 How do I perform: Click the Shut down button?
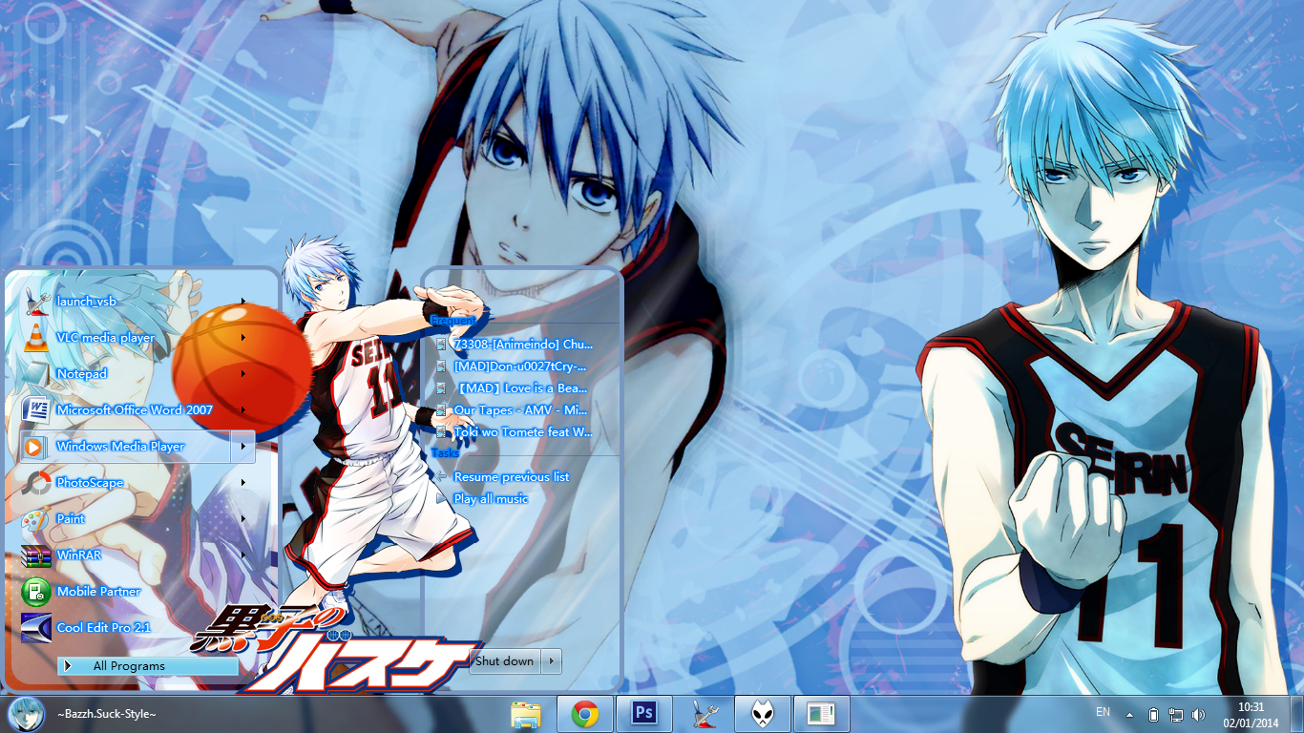tap(505, 661)
